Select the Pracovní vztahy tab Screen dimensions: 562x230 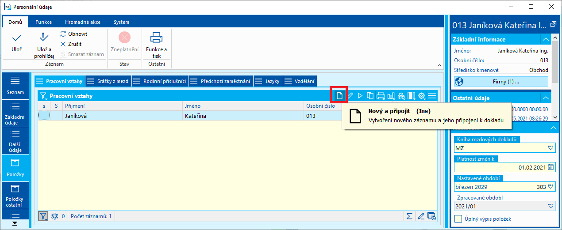[60, 81]
